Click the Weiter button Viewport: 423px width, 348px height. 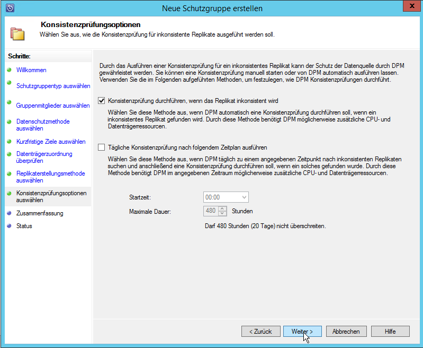pos(302,332)
